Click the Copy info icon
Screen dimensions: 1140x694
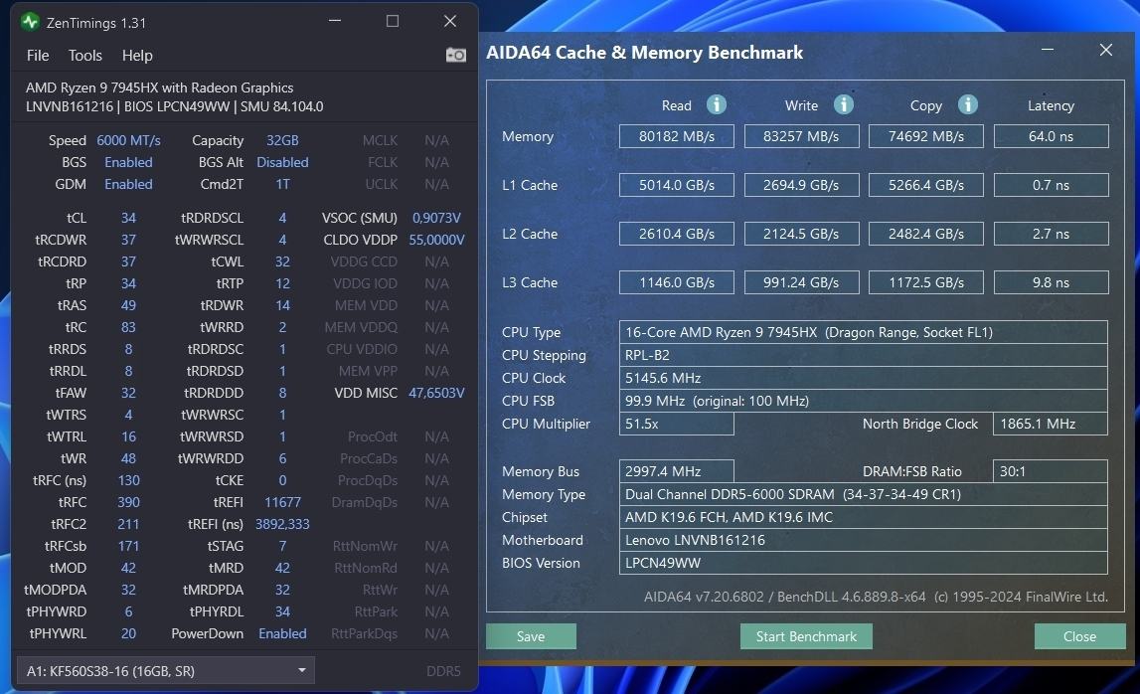coord(968,104)
